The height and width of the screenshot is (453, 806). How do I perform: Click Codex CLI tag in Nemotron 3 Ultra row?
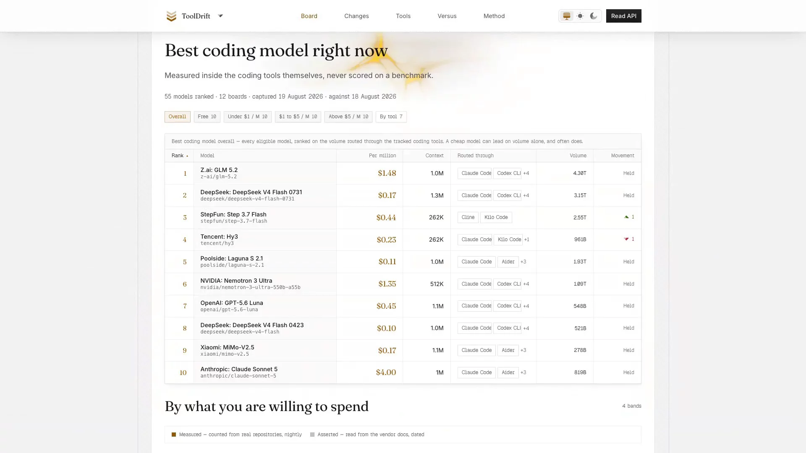[x=507, y=284]
